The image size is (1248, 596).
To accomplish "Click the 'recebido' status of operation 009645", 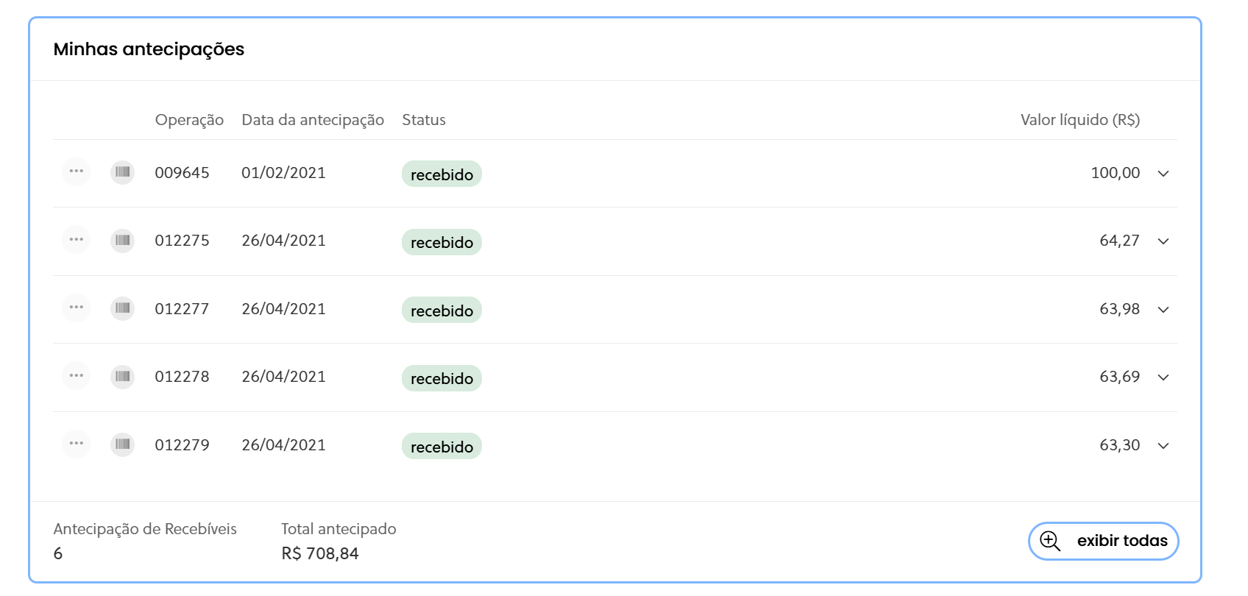I will pyautogui.click(x=442, y=174).
